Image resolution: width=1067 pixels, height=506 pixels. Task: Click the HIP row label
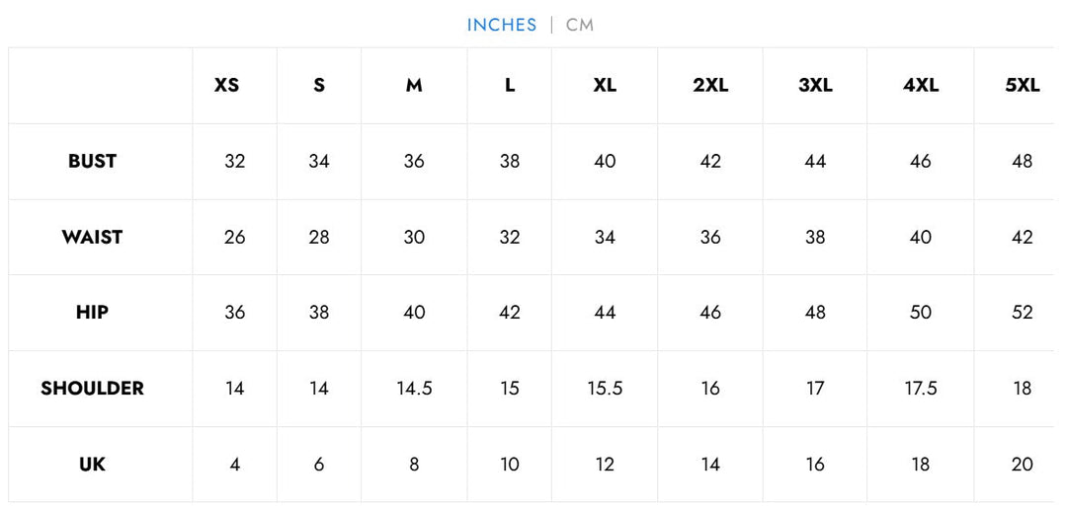click(93, 313)
